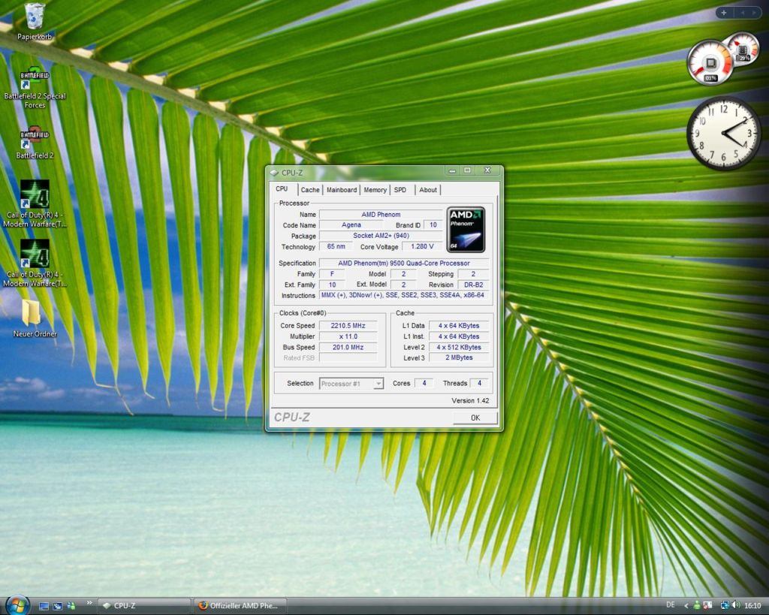Click the Ext. Family value 10
Viewport: 769px width, 615px height.
click(332, 285)
